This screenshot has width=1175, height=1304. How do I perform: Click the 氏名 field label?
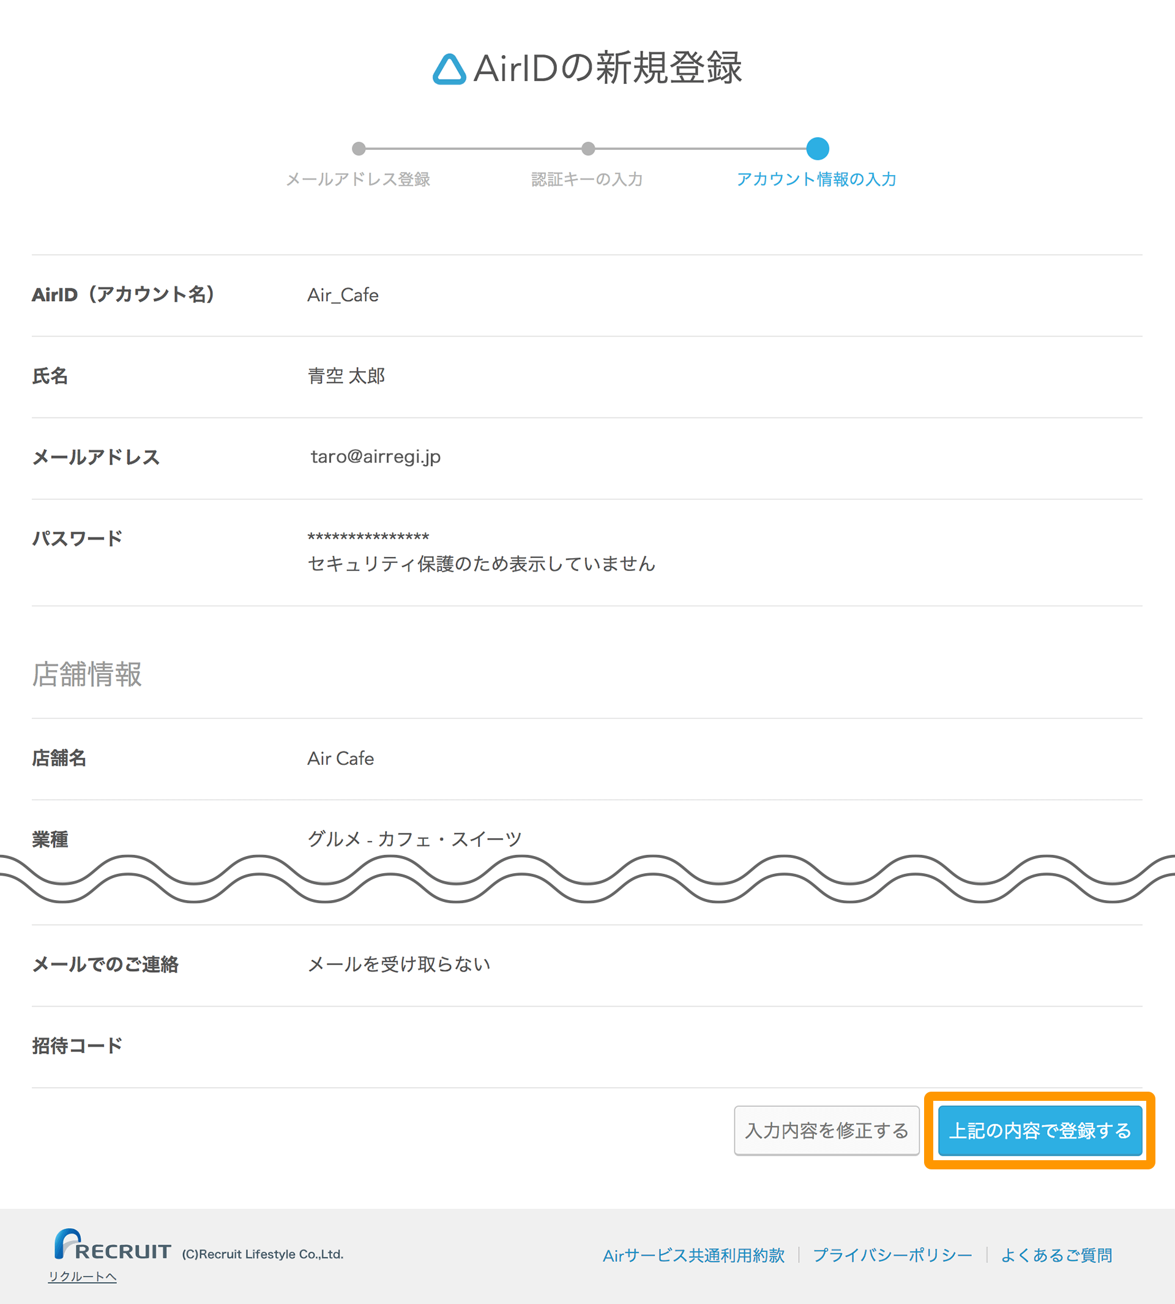pyautogui.click(x=50, y=376)
